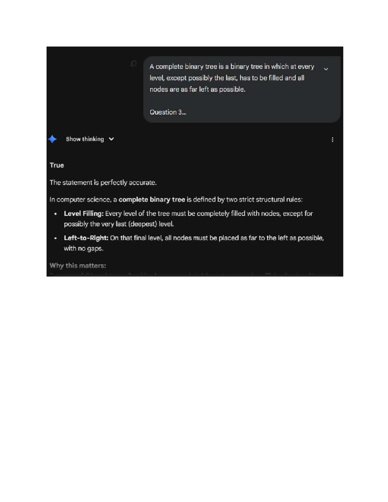Screen dimensions: 388x502
Task: Select the bold True answer heading
Action: 57,165
